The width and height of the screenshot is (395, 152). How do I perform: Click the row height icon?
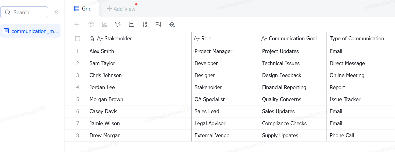[159, 24]
